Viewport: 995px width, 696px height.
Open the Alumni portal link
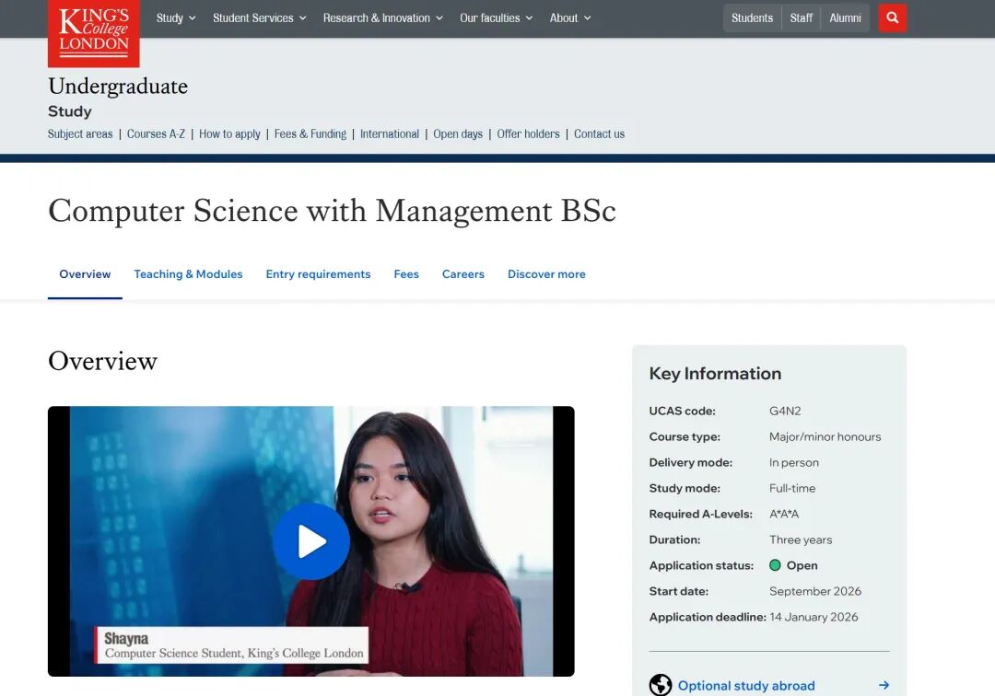845,17
